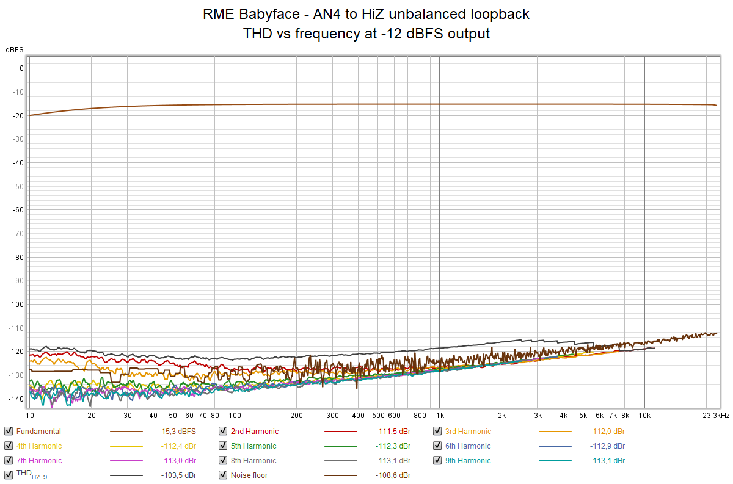Select the 2nd Harmonic red line swatch
The width and height of the screenshot is (733, 484).
coord(341,432)
